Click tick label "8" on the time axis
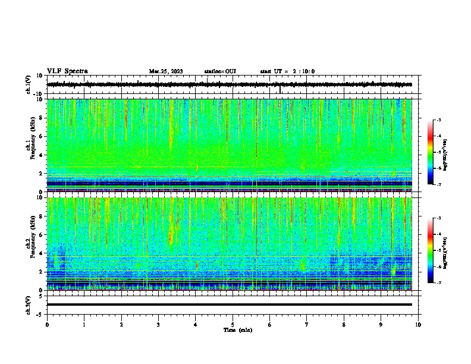The width and height of the screenshot is (471, 364). coord(344,325)
